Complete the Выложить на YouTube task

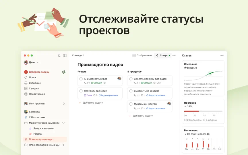point(131,91)
